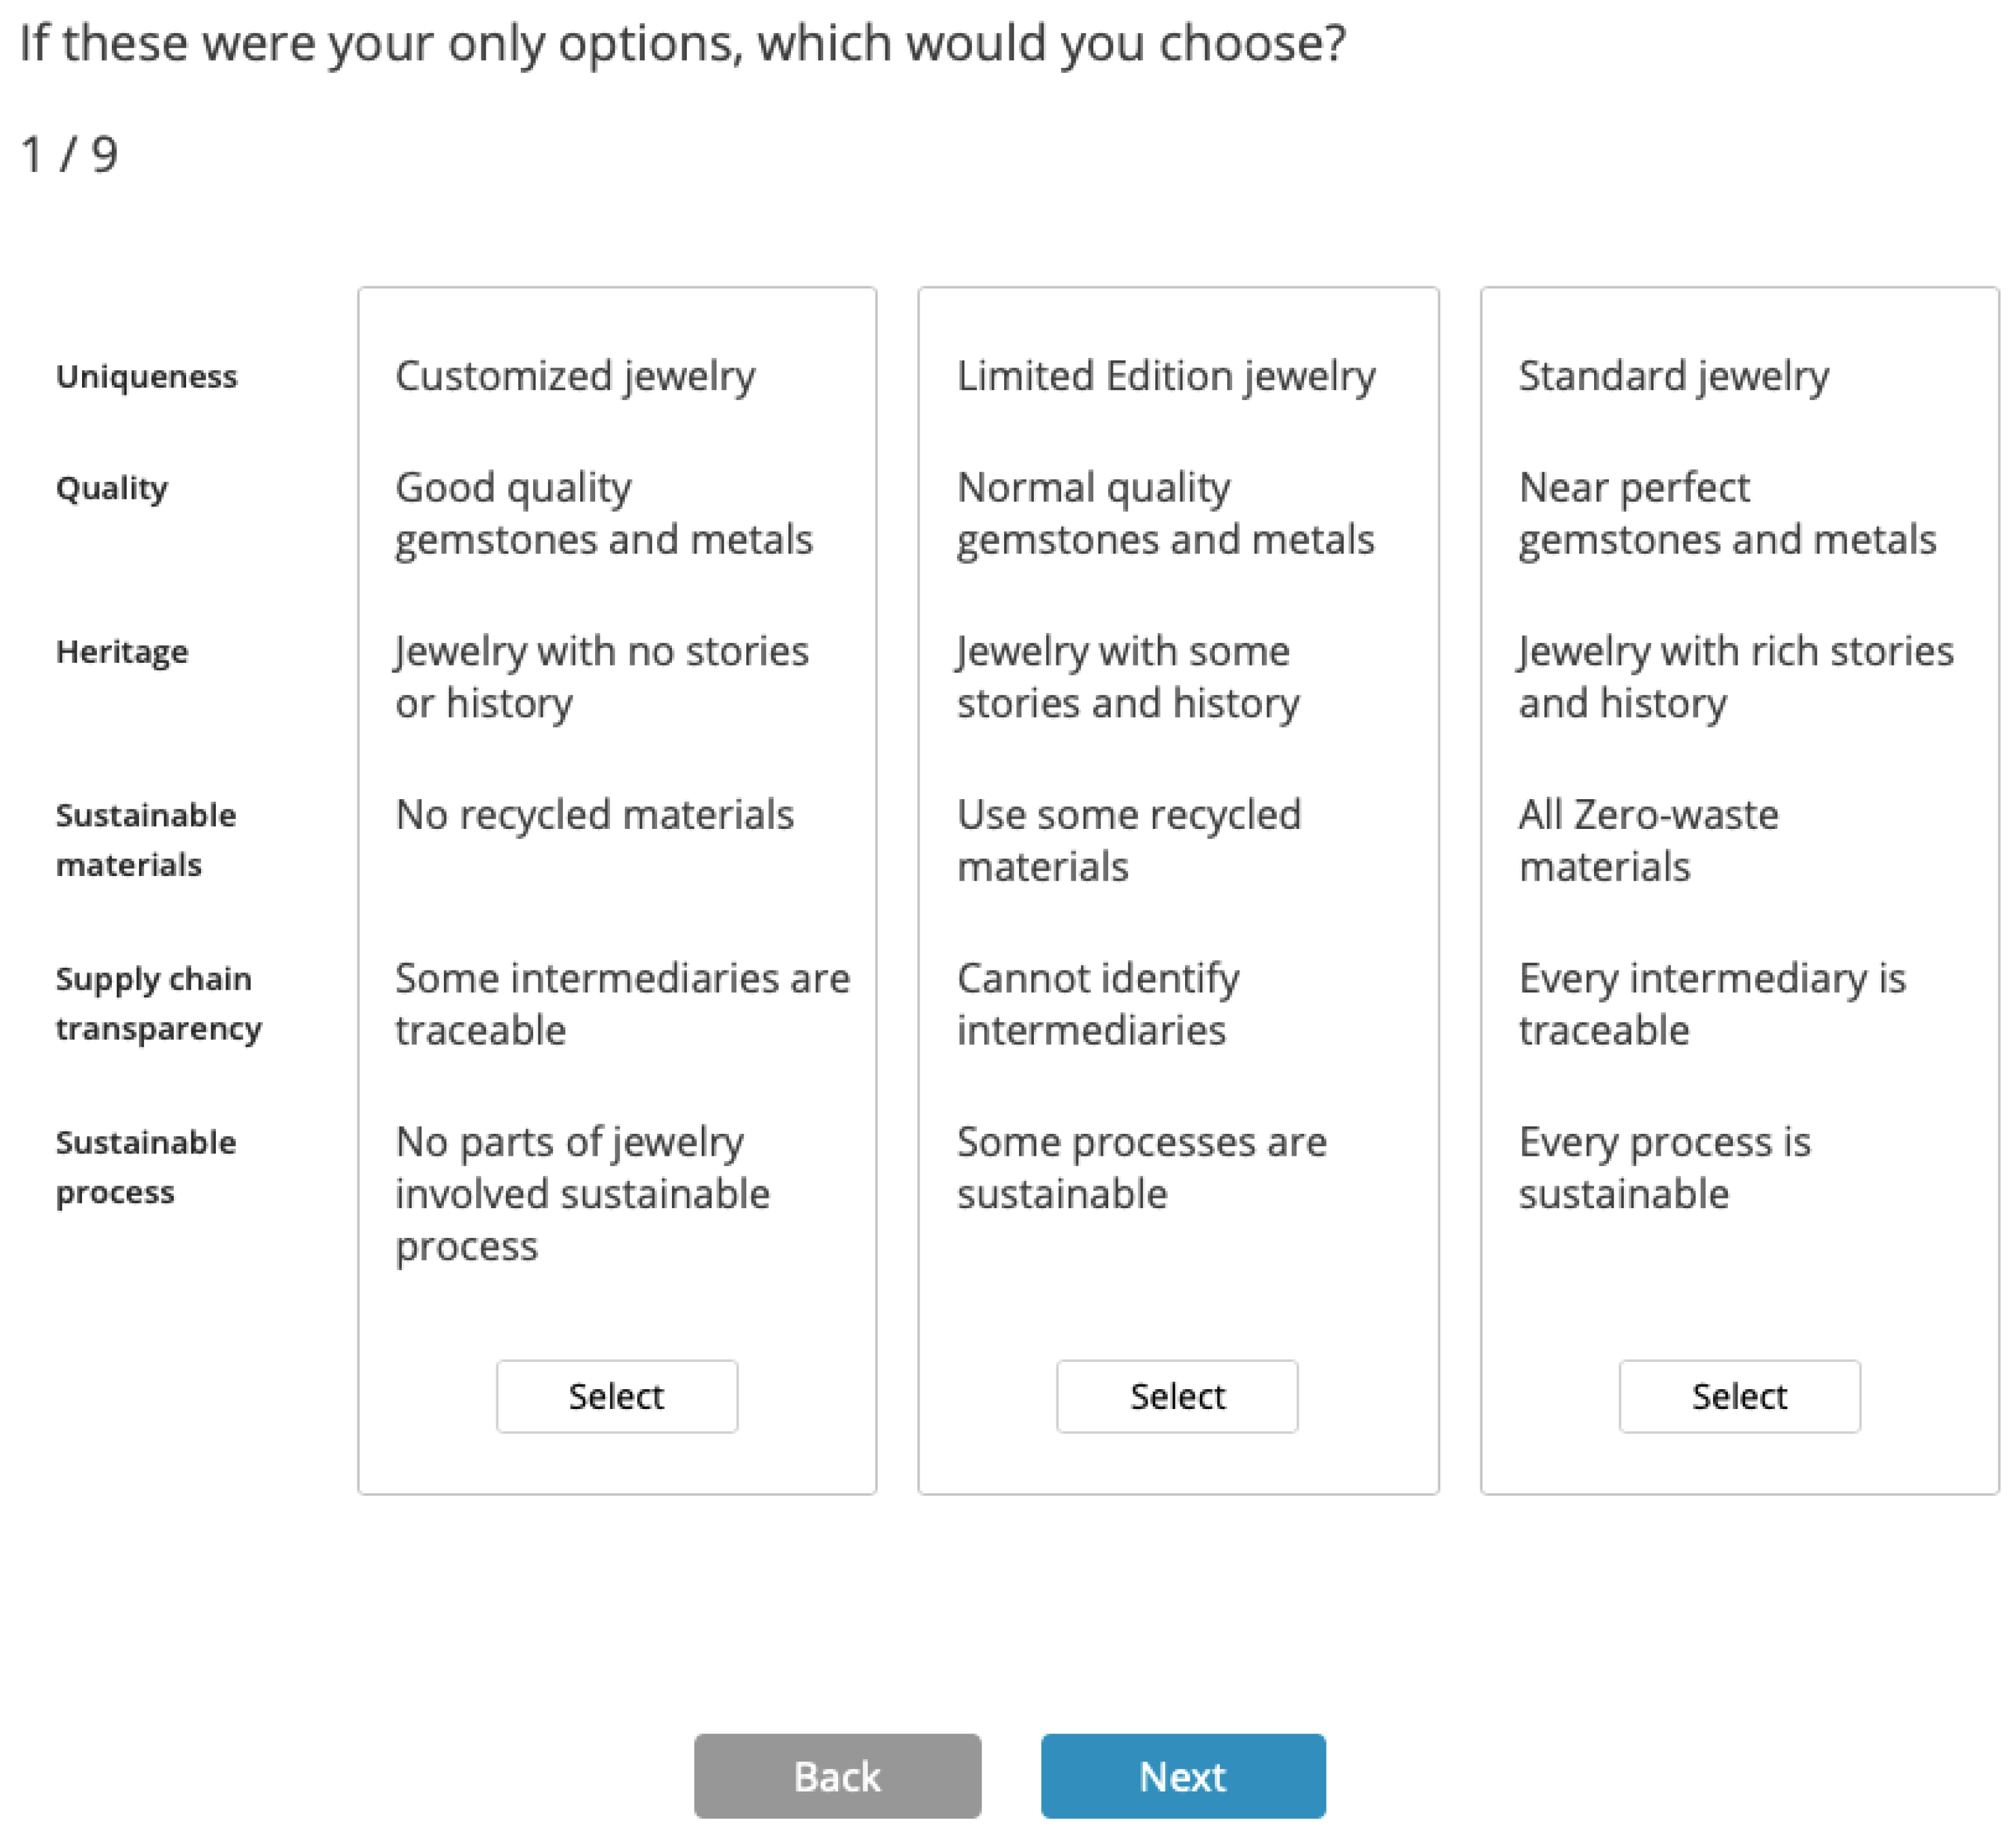Click the Heritage attribute label
This screenshot has height=1840, width=2016.
click(122, 652)
